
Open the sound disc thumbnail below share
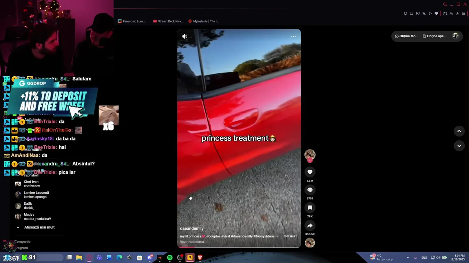[x=310, y=243]
